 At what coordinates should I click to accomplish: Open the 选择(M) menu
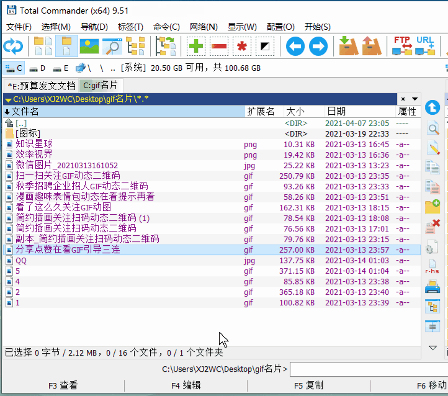pos(56,27)
